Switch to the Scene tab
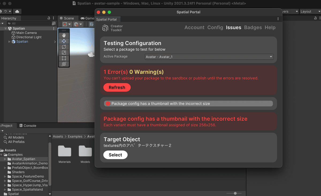The image size is (321, 196). [x=67, y=18]
